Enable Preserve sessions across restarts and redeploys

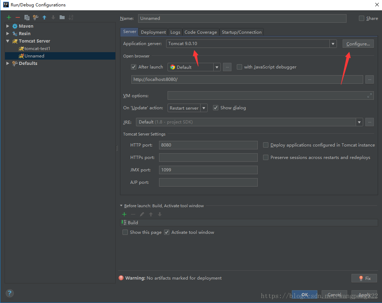coord(266,157)
